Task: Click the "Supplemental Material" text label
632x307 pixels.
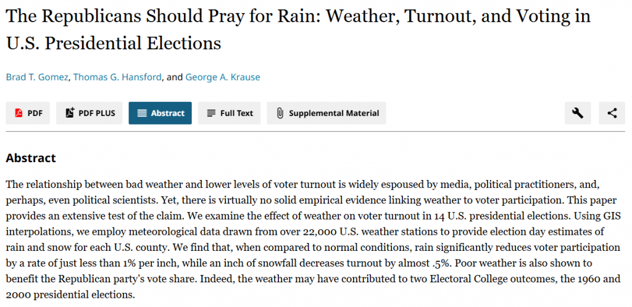Action: point(334,113)
